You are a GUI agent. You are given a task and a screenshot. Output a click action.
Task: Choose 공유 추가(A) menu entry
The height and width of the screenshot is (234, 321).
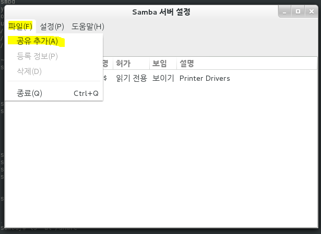(x=54, y=41)
